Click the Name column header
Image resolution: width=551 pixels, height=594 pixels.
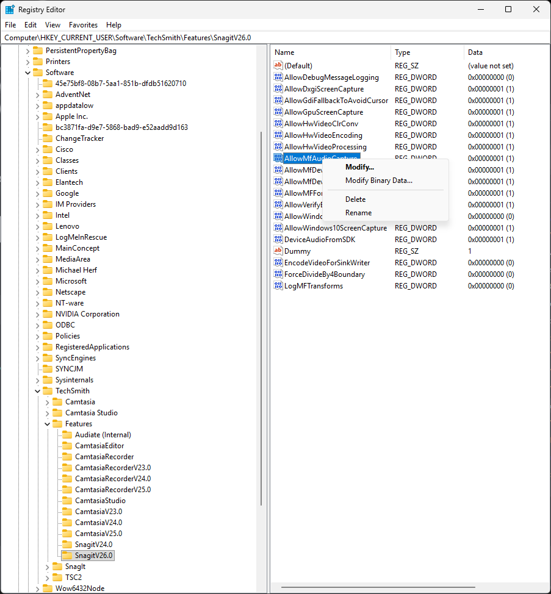[331, 52]
